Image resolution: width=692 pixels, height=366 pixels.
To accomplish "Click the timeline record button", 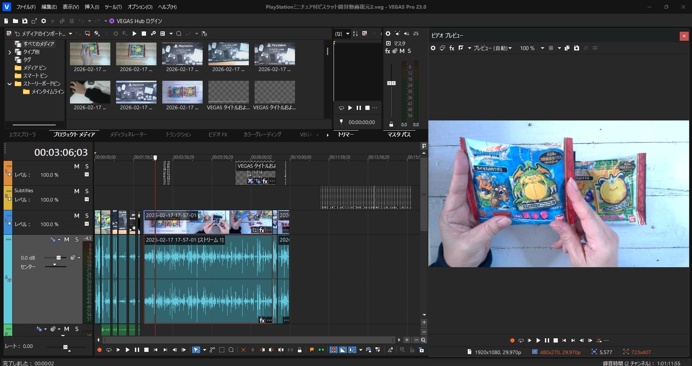I will [100, 350].
